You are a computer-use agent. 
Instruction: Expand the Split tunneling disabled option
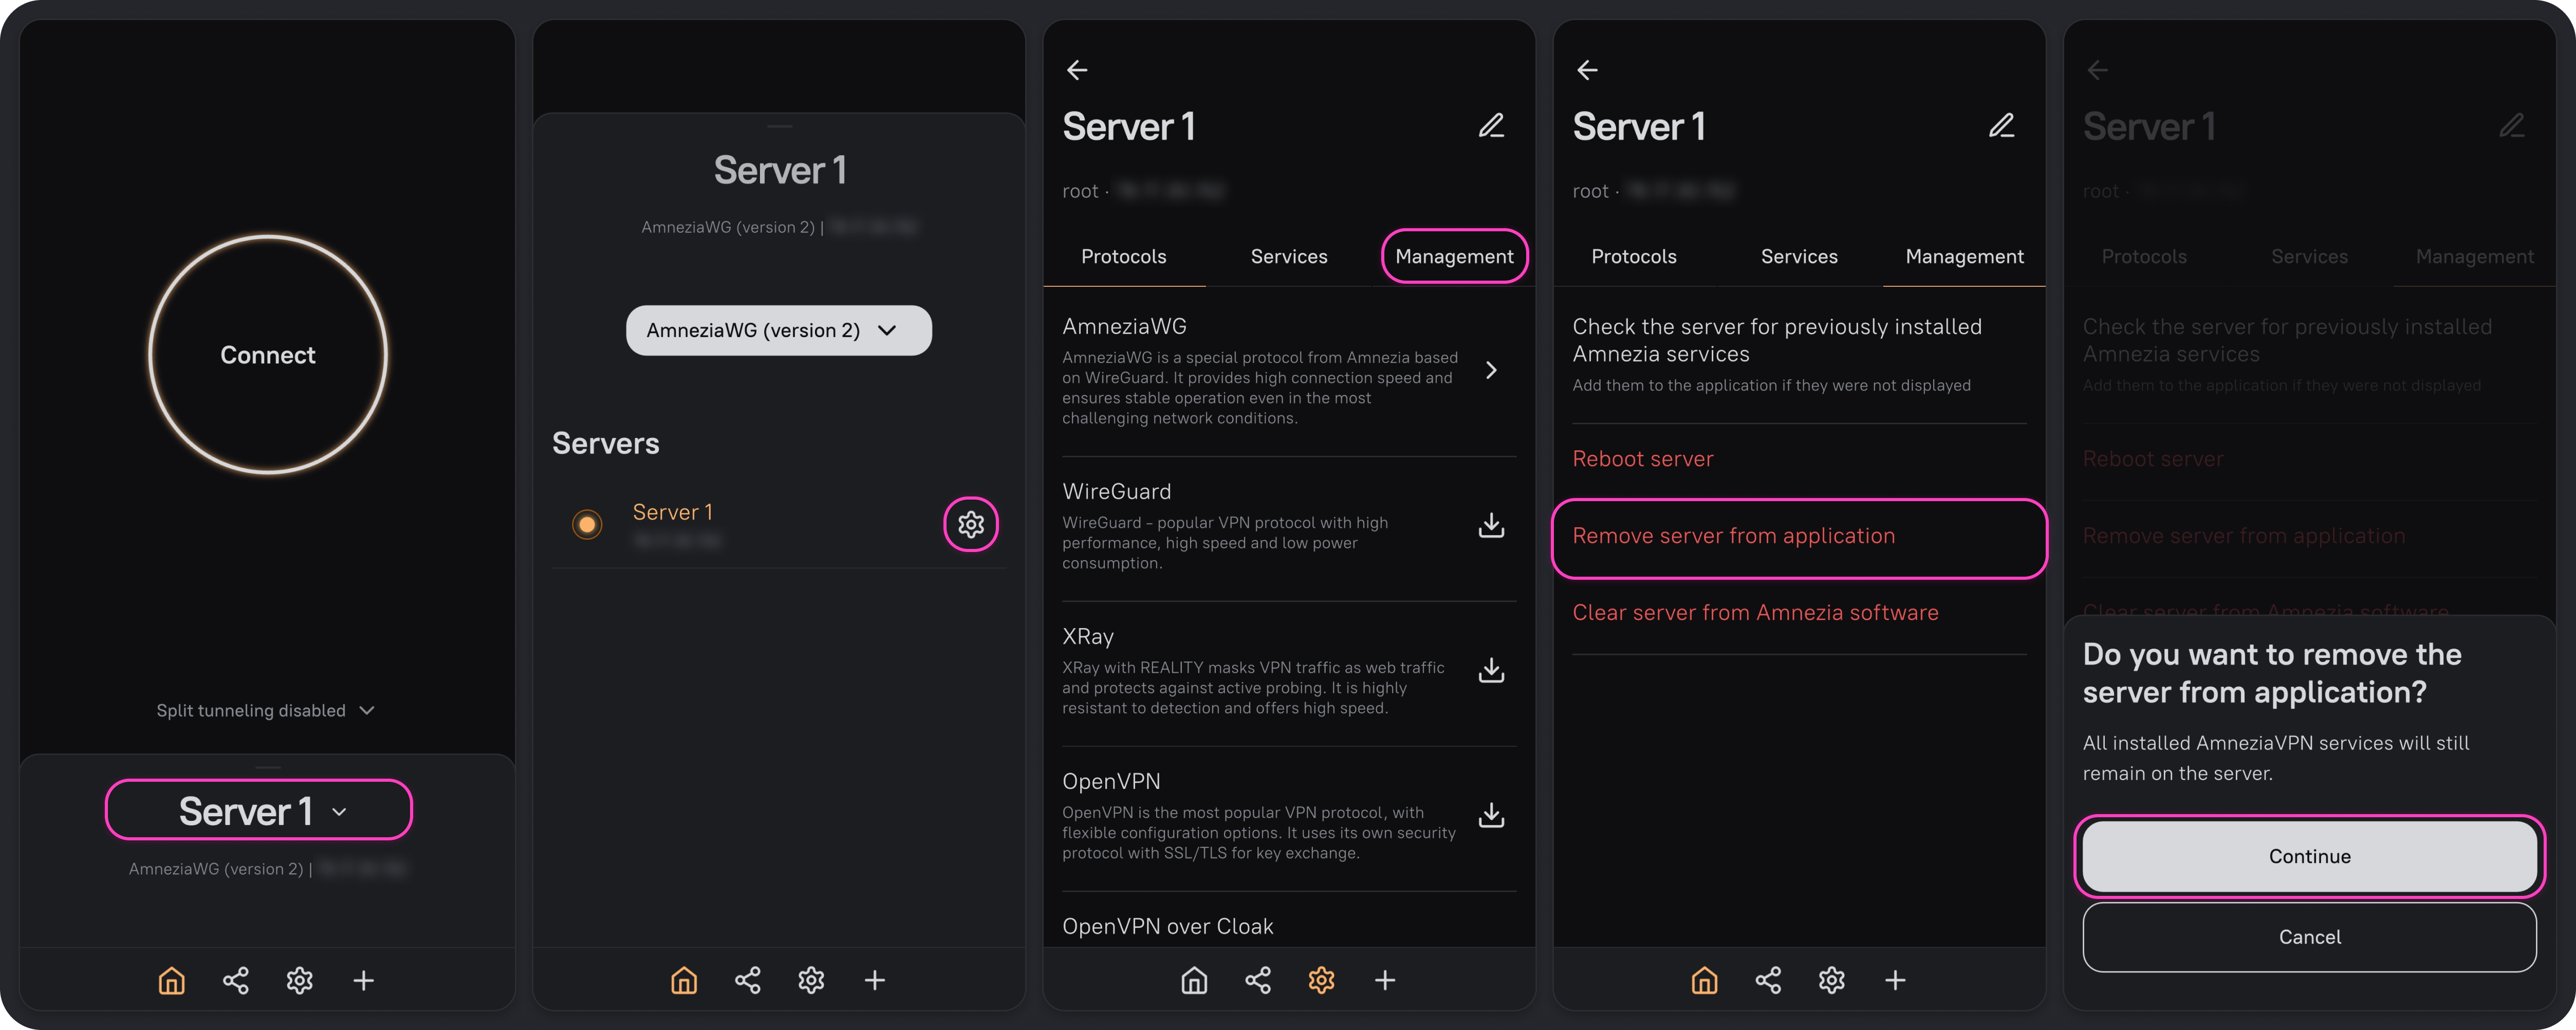[x=266, y=710]
